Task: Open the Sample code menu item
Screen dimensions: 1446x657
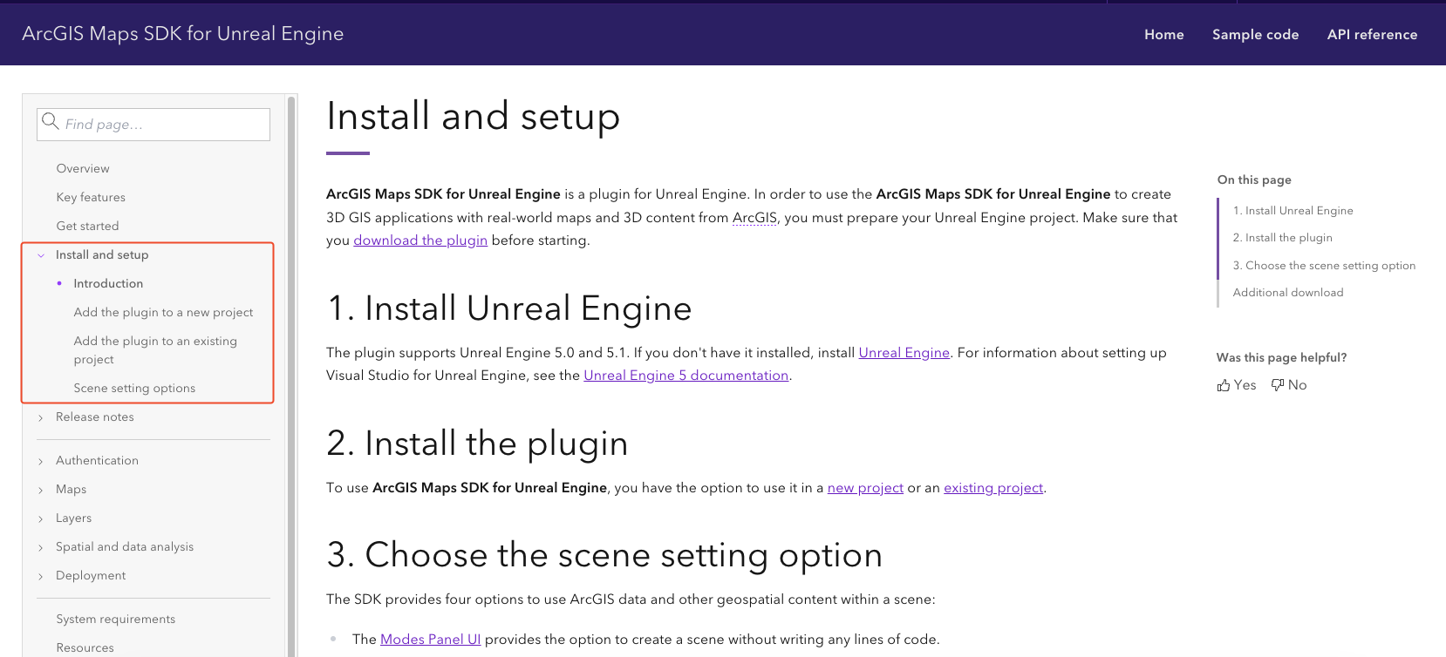Action: click(1255, 35)
